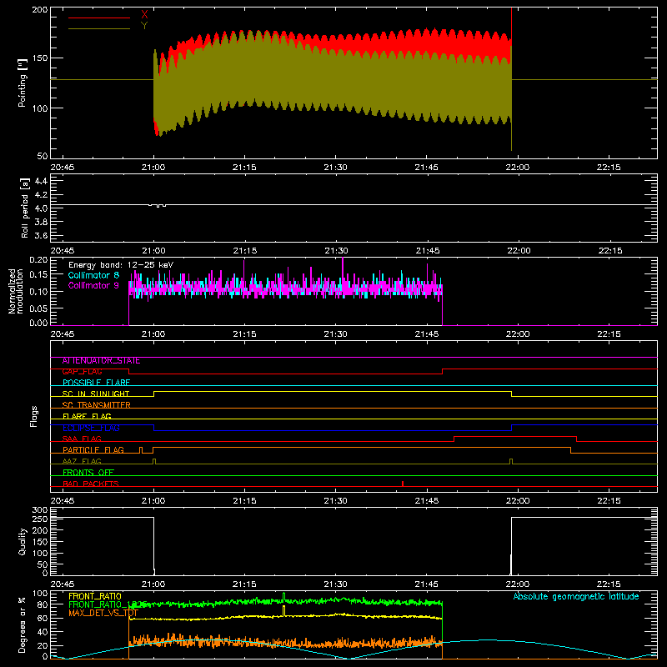
Task: Click "Absolute geomagnetic latitude" label
Action: (x=576, y=597)
